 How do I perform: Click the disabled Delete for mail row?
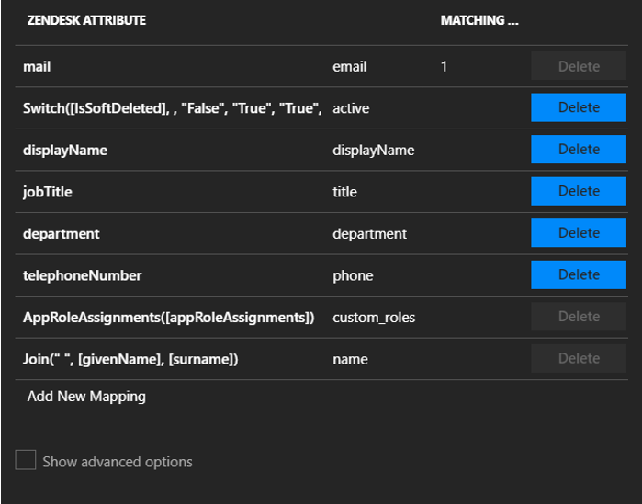click(x=579, y=66)
